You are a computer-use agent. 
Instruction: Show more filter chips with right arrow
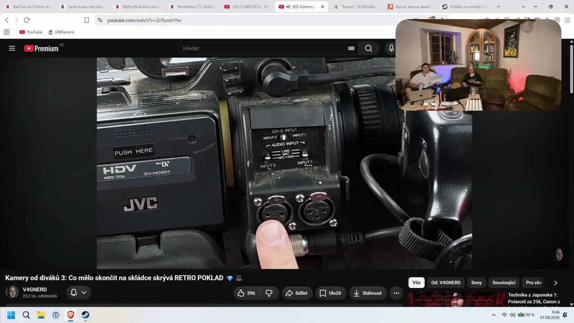click(556, 283)
